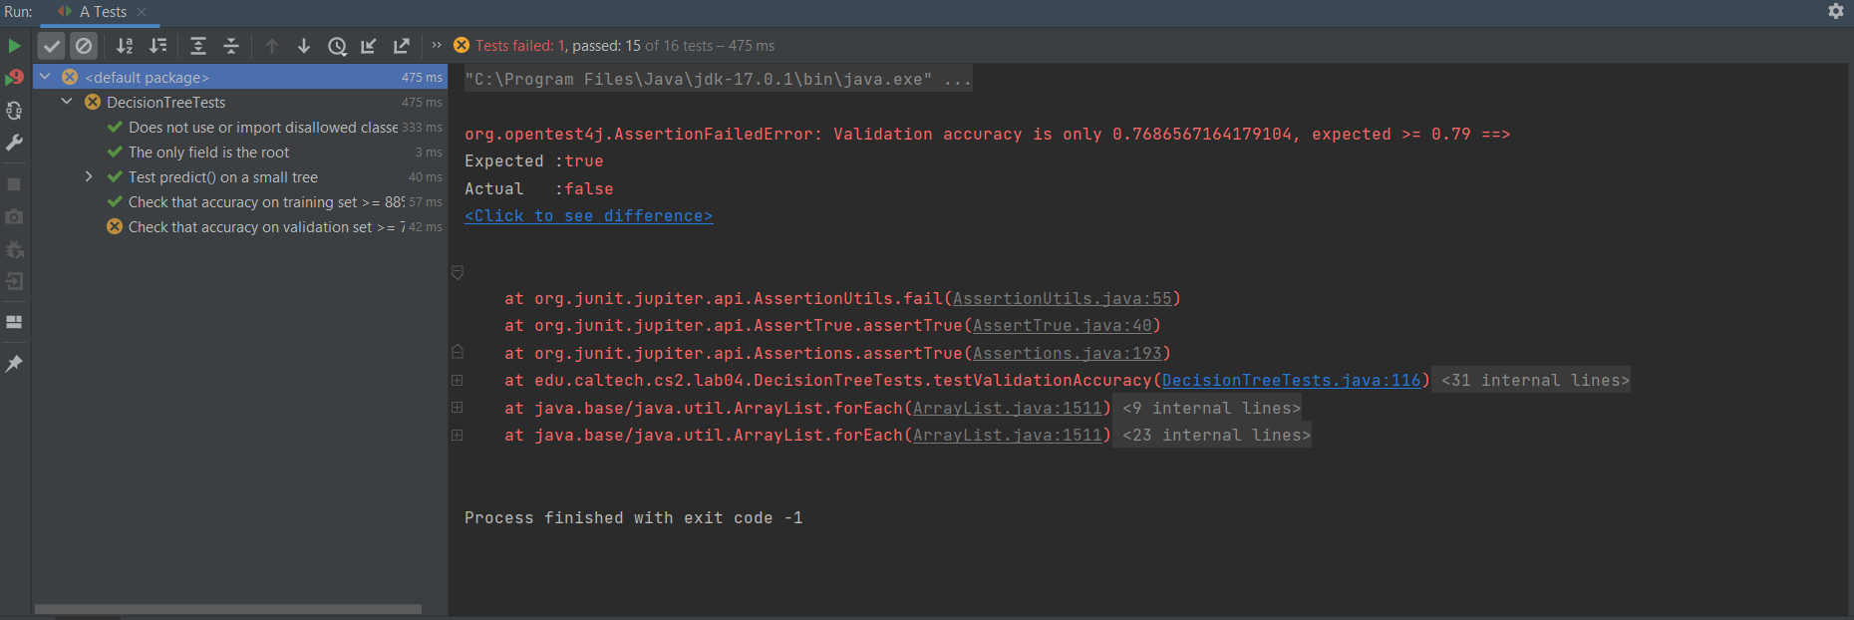Collapse the <default package> tree node

pos(45,77)
